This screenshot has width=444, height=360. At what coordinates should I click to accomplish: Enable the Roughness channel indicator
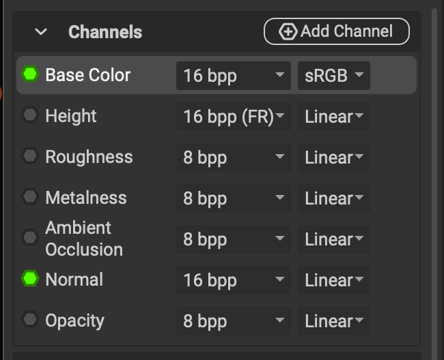tap(30, 157)
